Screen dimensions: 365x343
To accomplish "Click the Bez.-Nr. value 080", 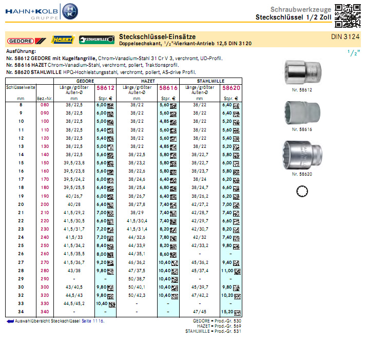I will 45,105.
